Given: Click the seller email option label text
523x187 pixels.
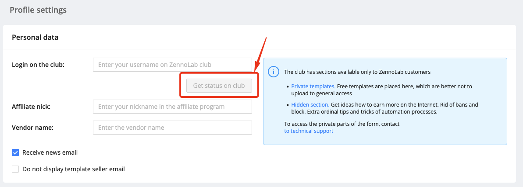Looking at the screenshot, I should 74,169.
